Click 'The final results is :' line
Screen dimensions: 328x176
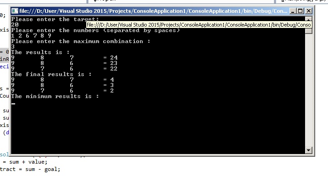(51, 74)
